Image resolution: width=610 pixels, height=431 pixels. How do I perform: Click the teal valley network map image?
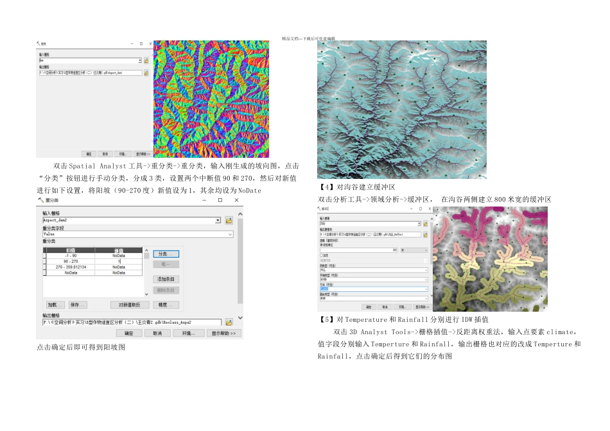point(402,110)
